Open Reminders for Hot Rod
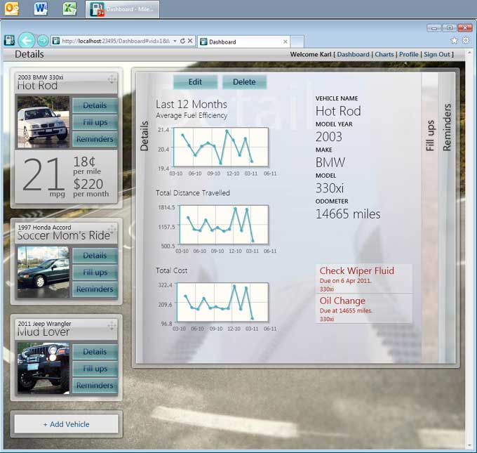Image resolution: width=477 pixels, height=453 pixels. (x=95, y=139)
